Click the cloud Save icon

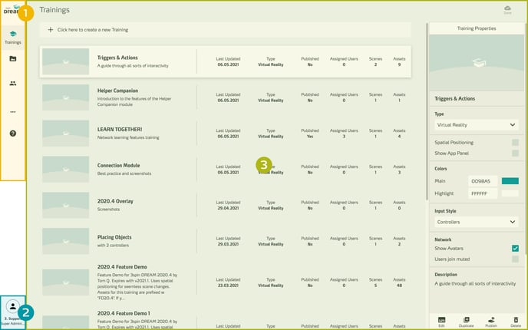click(507, 10)
